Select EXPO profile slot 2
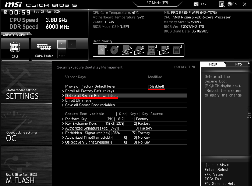Viewport: 252px width, 186px height. pyautogui.click(x=71, y=44)
